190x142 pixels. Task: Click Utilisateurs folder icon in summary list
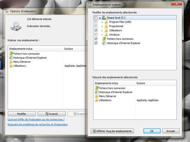coord(97,100)
